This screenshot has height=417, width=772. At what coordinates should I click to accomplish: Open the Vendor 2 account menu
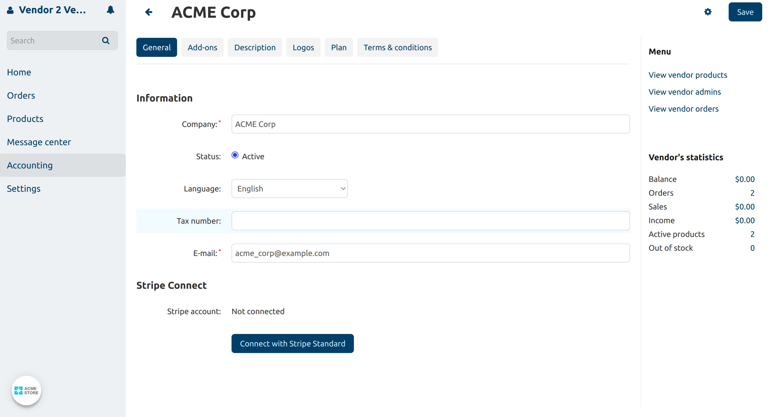point(52,10)
